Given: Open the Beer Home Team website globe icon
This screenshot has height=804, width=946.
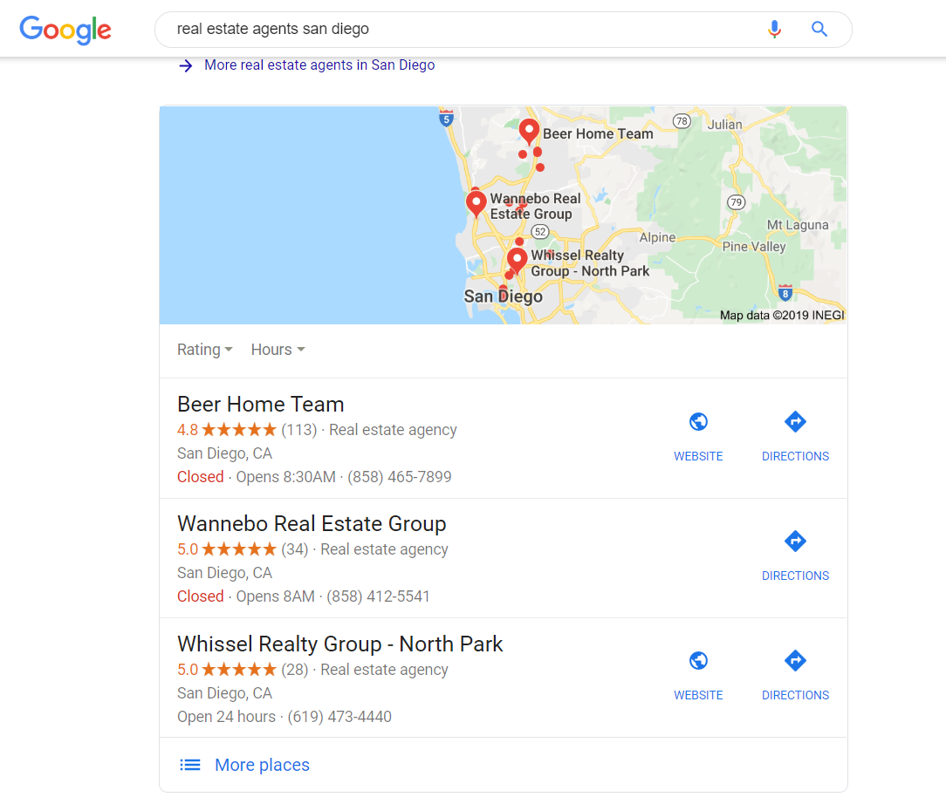Looking at the screenshot, I should click(x=698, y=422).
